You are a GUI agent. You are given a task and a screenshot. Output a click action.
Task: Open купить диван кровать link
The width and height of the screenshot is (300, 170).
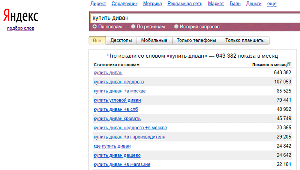pos(117,119)
